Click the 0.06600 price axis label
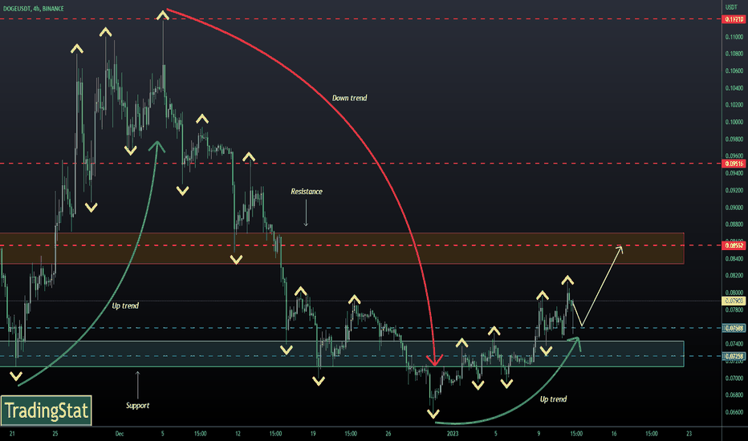 (x=734, y=412)
